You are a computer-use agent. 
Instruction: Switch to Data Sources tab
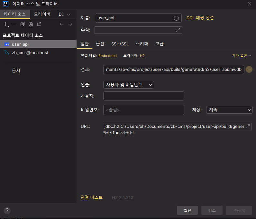(x=15, y=14)
